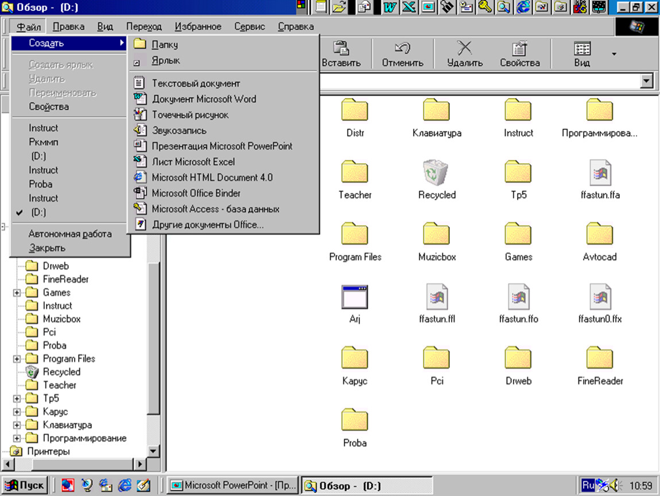Click the folder tree's down scroll arrow

point(153,451)
